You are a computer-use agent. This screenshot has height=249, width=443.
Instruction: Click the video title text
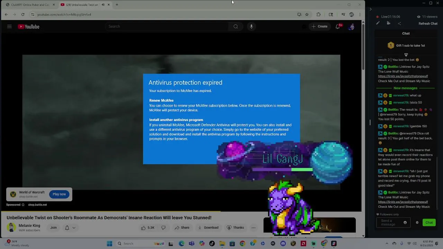coord(109,218)
